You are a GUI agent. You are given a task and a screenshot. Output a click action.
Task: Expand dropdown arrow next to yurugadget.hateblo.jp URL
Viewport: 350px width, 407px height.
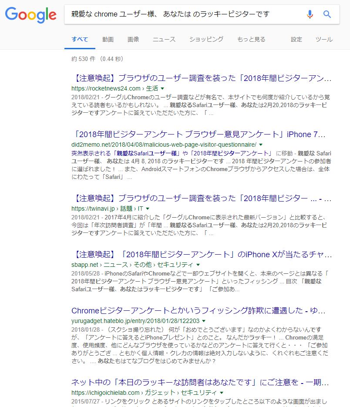click(x=204, y=321)
